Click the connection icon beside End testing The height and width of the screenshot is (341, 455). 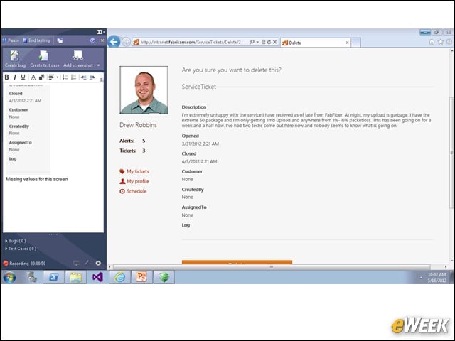(x=60, y=40)
